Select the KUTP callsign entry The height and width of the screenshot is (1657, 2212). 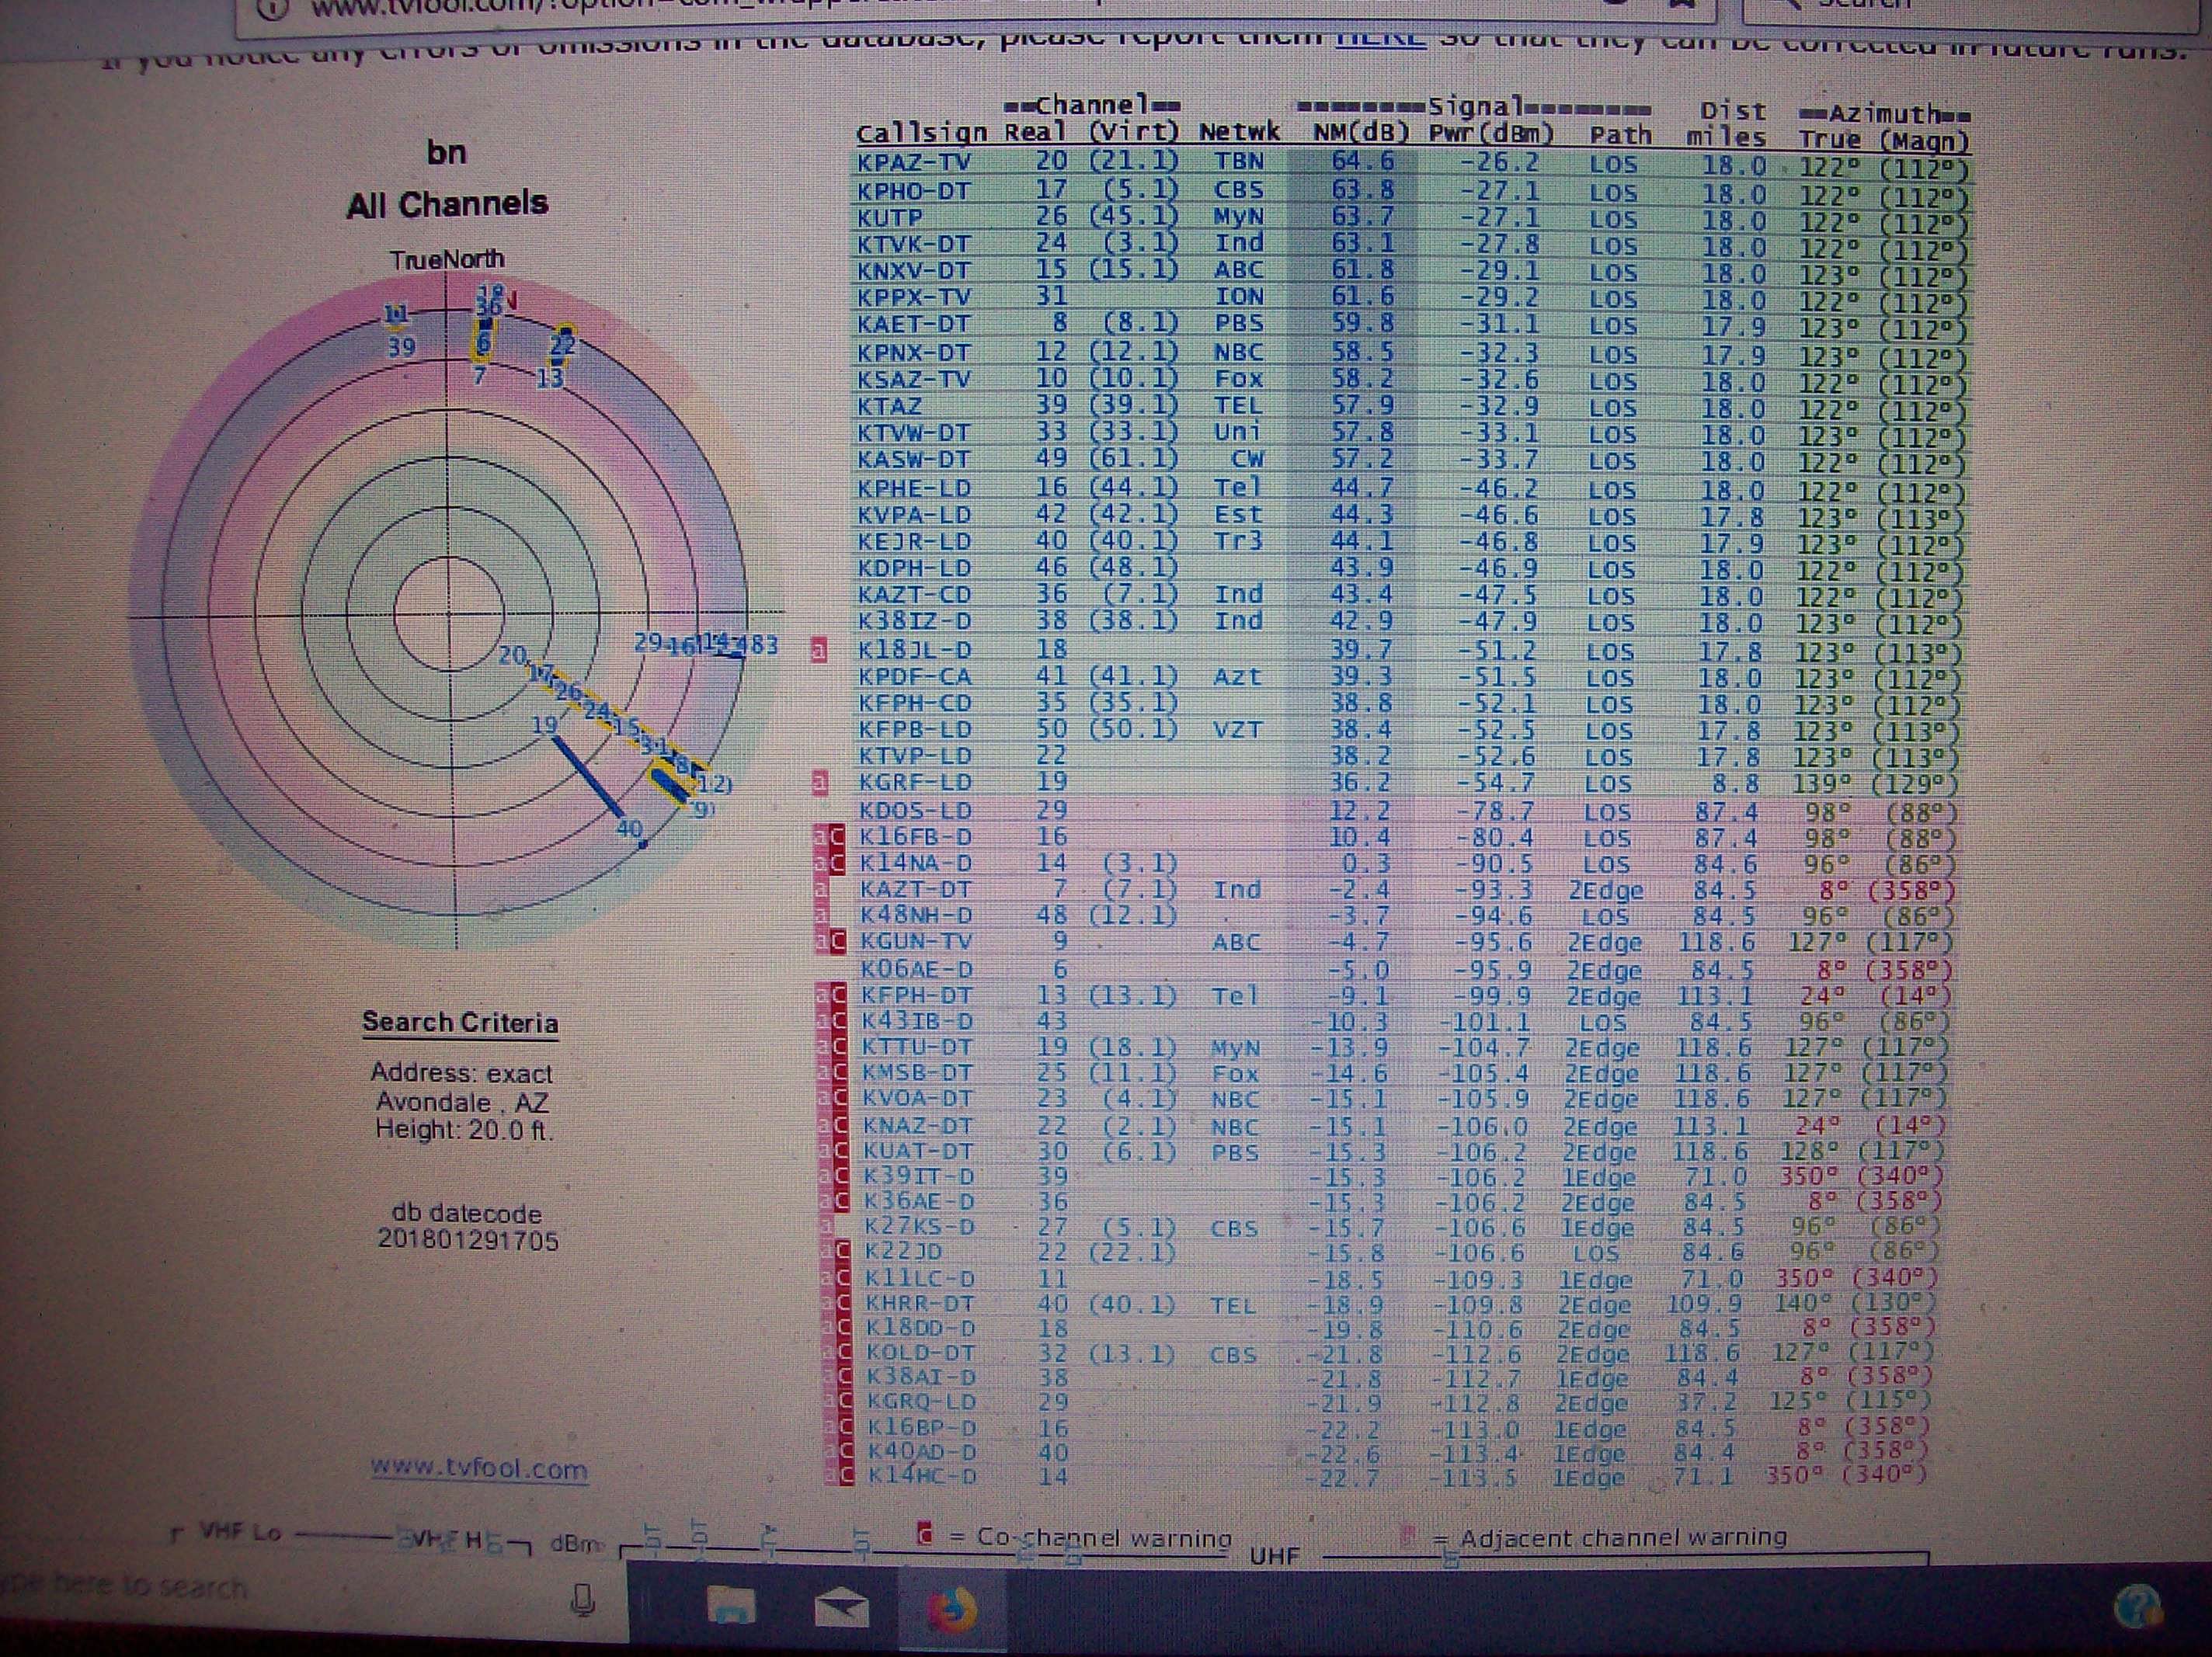pos(890,217)
